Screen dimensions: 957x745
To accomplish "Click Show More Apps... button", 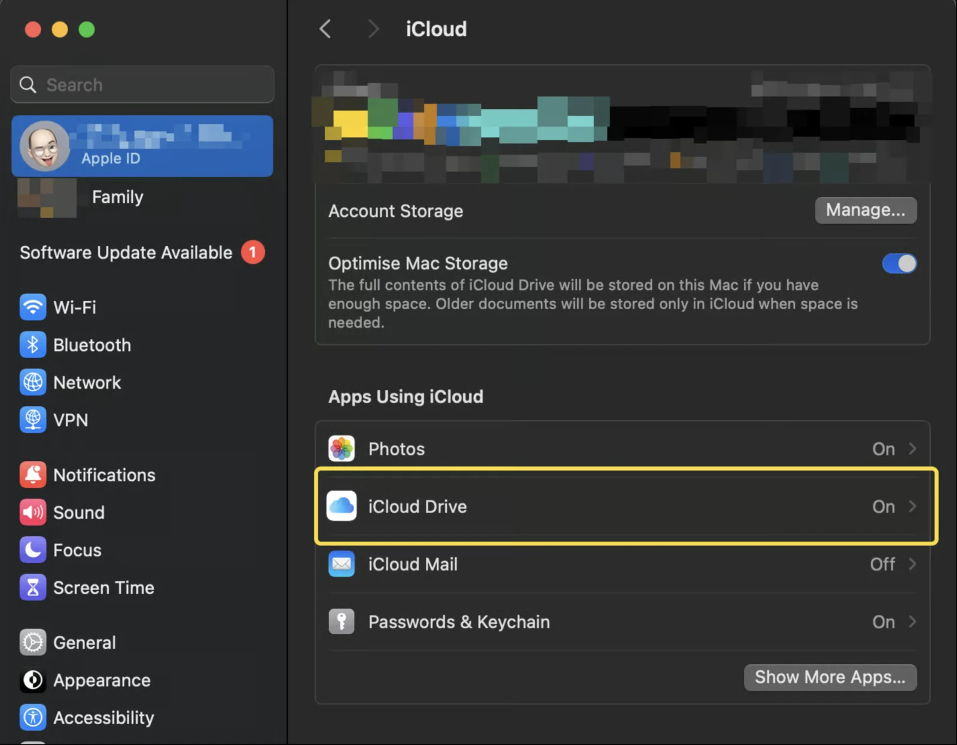I will click(830, 677).
